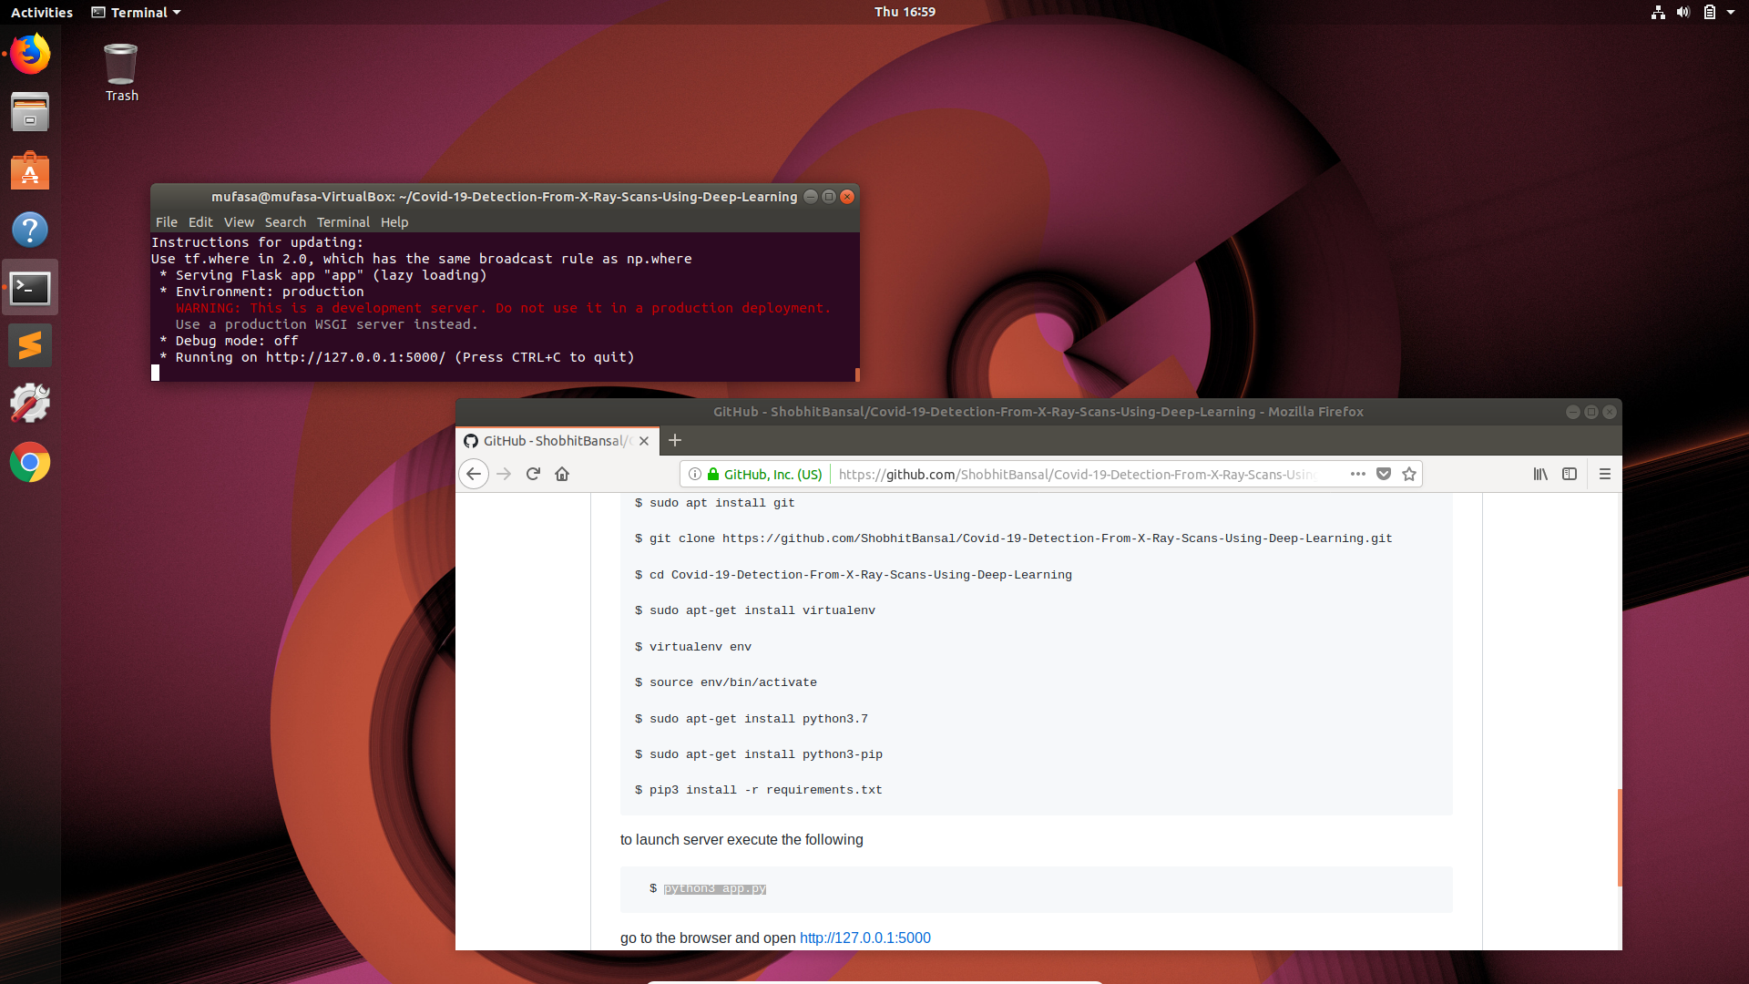Open the Terminal app menu in top bar
This screenshot has width=1749, height=984.
coord(137,12)
